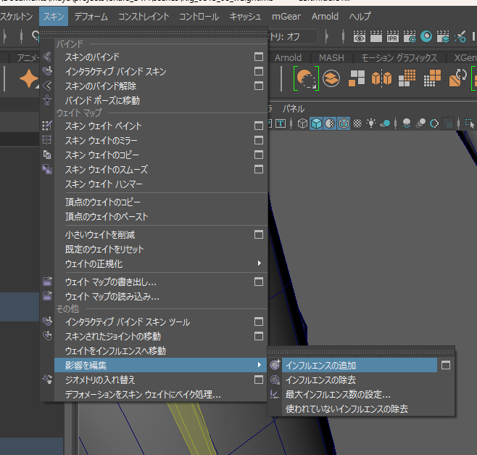Open the Arnold menu in menu bar

tap(325, 16)
